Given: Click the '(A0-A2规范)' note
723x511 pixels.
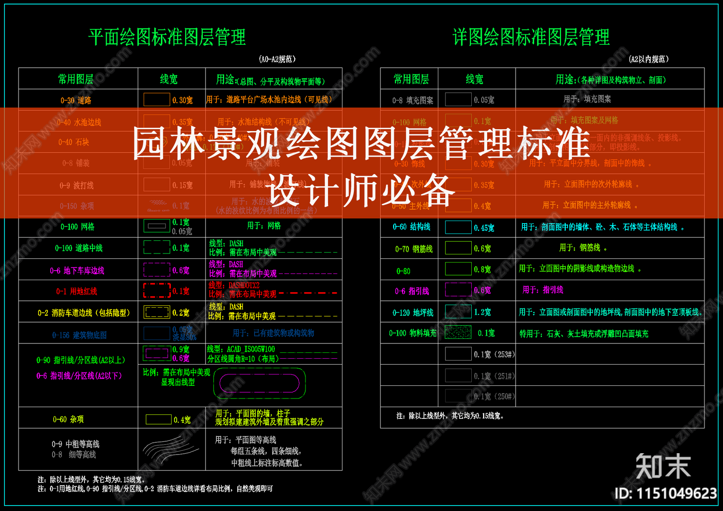Looking at the screenshot, I should click(277, 59).
